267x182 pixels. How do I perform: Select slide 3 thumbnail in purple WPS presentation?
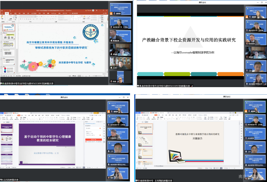[7, 148]
